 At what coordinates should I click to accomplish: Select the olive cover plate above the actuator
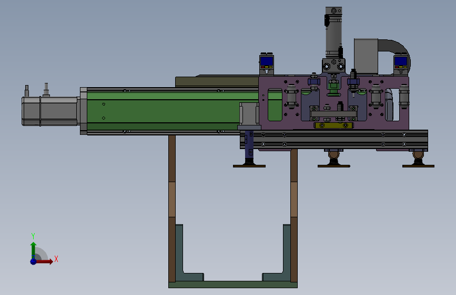coord(217,81)
